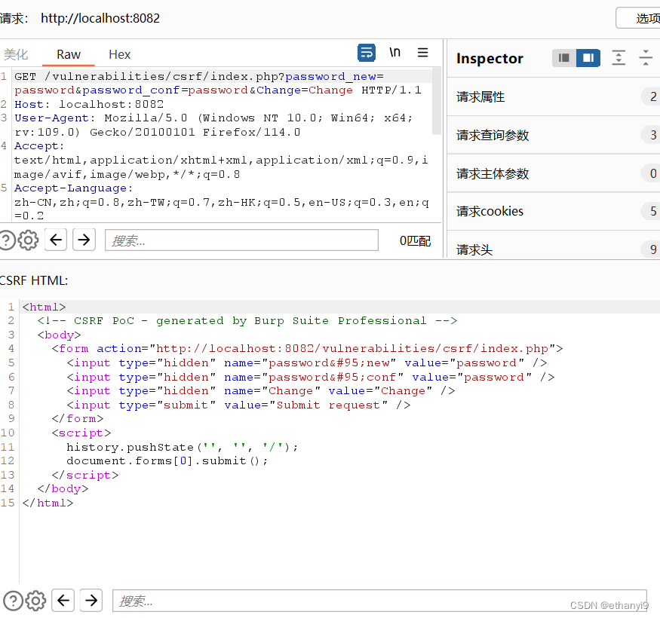Expand 请求属性 section in Inspector

[x=554, y=96]
